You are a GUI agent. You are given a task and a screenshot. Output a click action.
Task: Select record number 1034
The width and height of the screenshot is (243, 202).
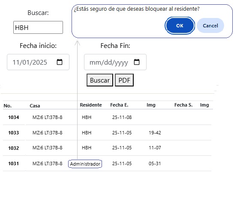[14, 117]
